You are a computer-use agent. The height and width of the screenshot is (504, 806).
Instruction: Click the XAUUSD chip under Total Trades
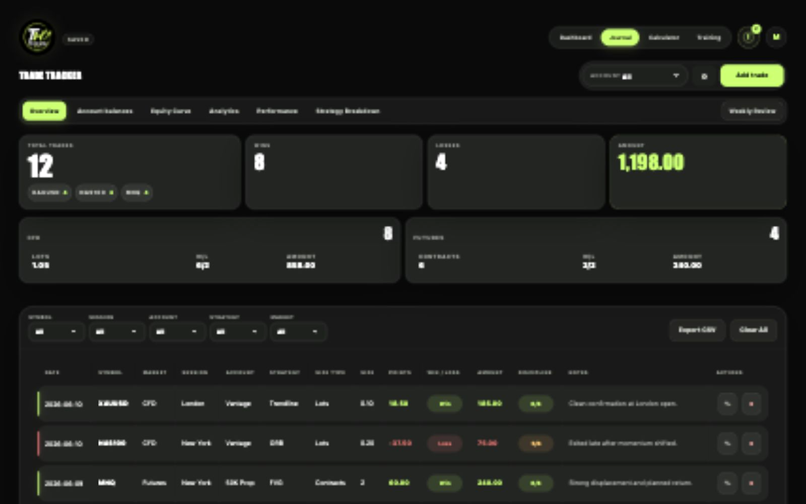point(50,192)
